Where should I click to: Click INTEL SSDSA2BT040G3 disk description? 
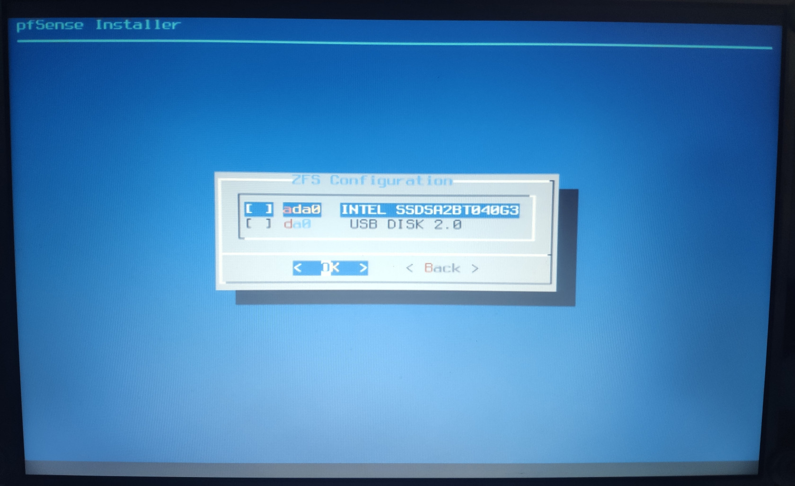pyautogui.click(x=430, y=210)
